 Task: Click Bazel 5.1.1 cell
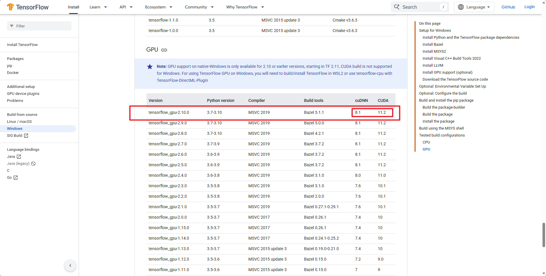(314, 112)
